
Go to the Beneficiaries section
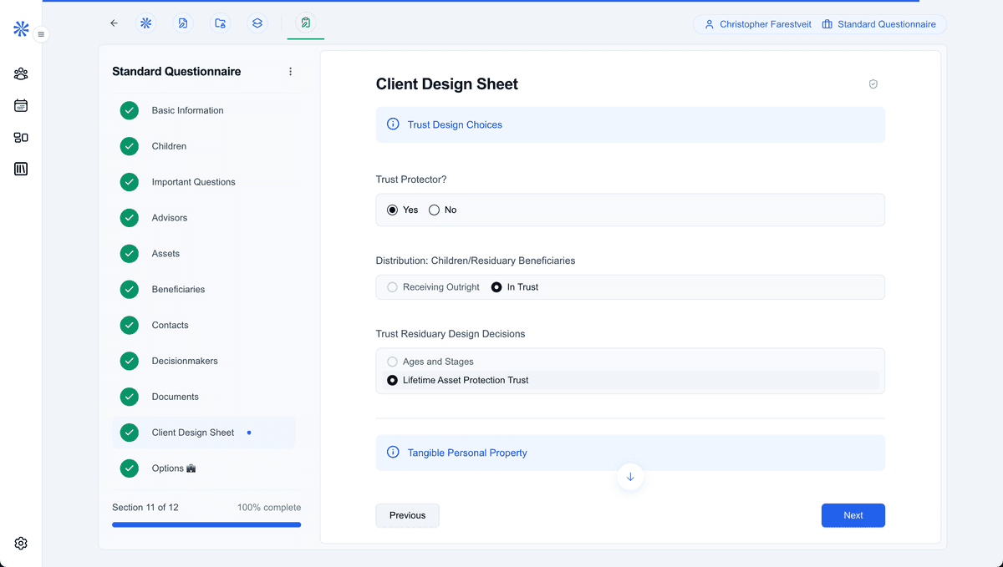[x=178, y=290]
